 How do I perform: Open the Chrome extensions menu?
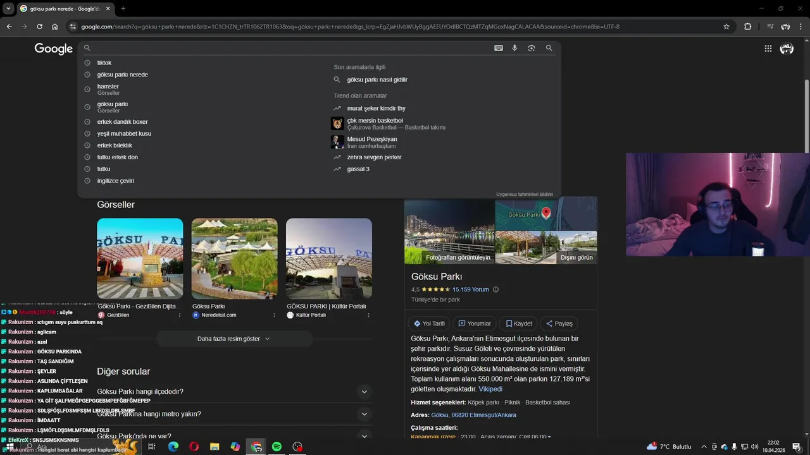(x=748, y=27)
